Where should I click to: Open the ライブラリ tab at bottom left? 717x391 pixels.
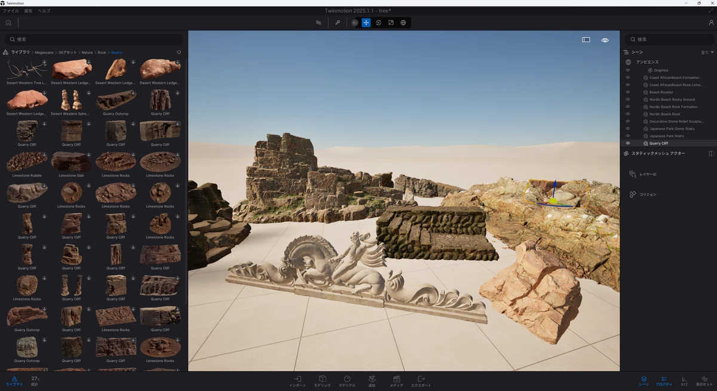point(14,381)
